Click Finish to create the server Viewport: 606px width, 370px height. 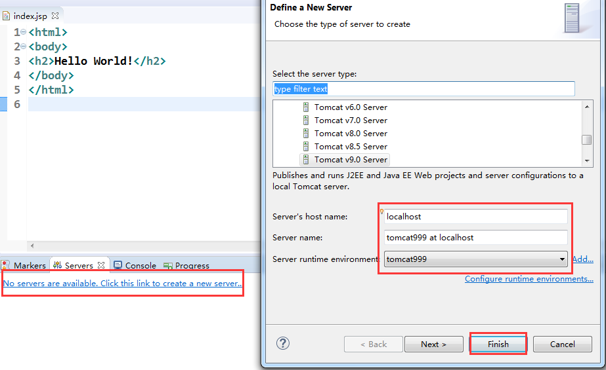pos(498,344)
